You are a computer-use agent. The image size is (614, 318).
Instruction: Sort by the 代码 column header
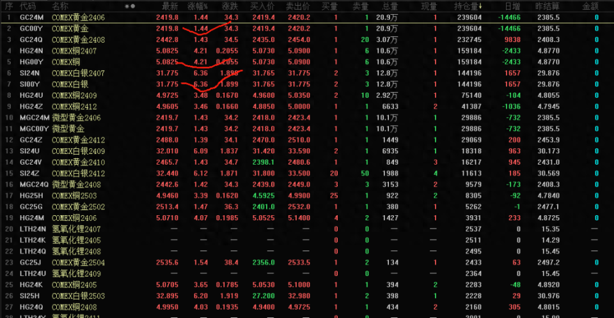tap(28, 6)
